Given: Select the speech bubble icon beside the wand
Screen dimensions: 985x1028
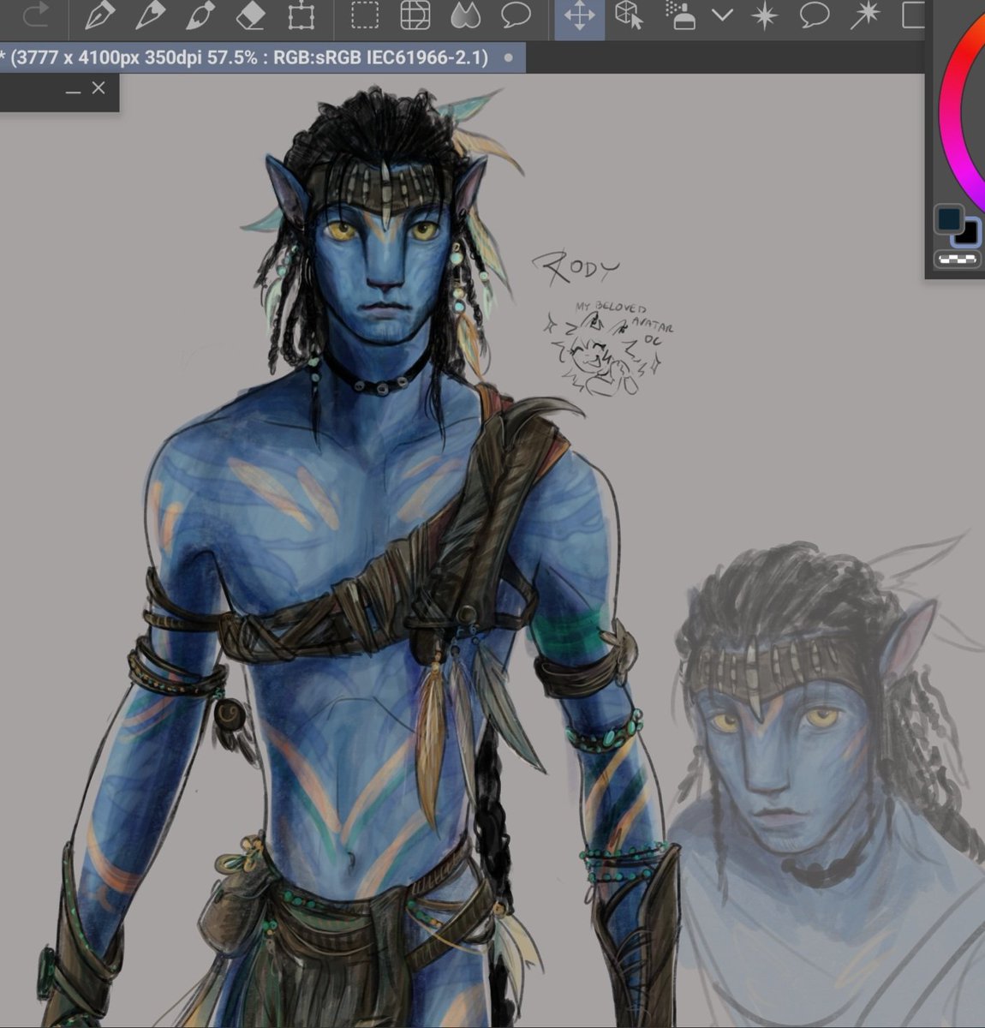Looking at the screenshot, I should 815,16.
